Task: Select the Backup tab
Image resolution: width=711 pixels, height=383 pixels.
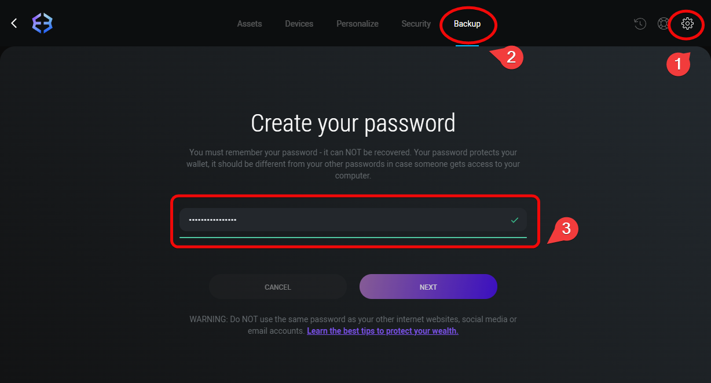Action: (467, 24)
